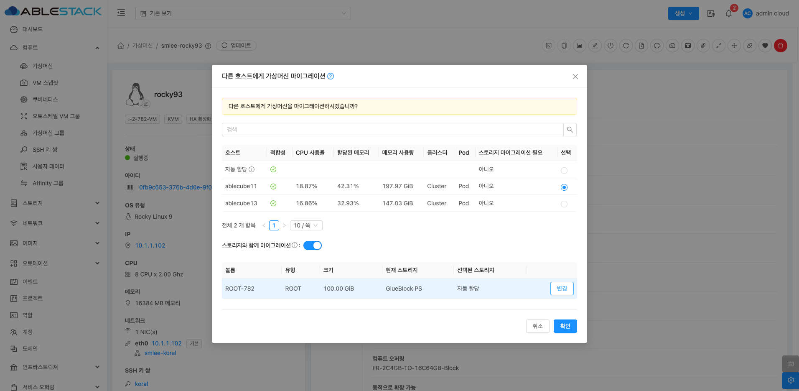Screen dimensions: 799x391
Task: Open the 대시보드 sidebar menu item
Action: pos(33,29)
